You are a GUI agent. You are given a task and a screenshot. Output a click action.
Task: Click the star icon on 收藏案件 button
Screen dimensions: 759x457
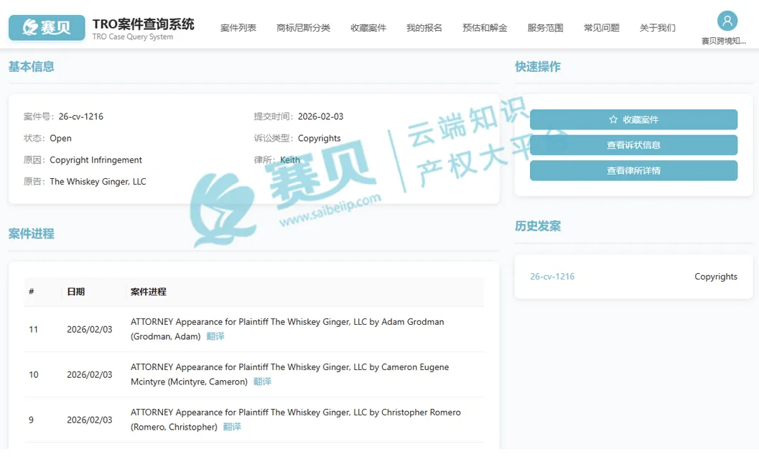pos(613,119)
